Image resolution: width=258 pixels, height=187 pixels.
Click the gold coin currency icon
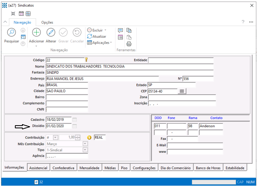pos(89,137)
